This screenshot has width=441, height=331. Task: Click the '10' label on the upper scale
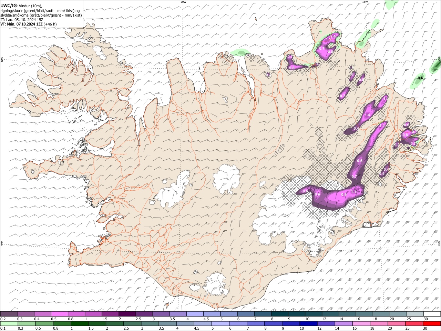point(307,319)
